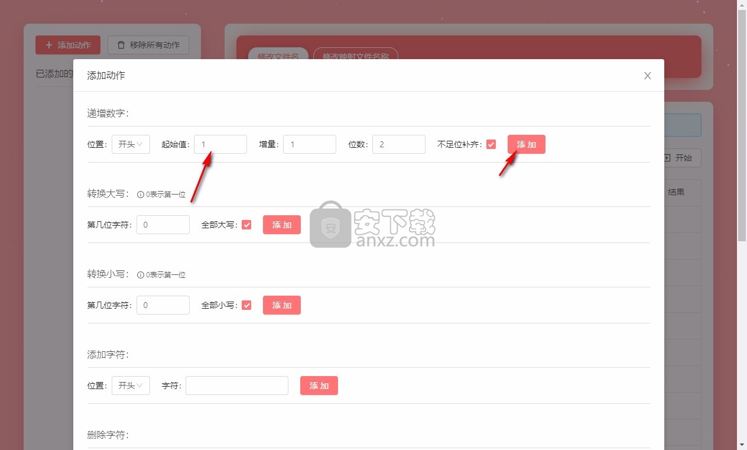Click 添加 button for 递增数字
This screenshot has width=747, height=450.
click(x=527, y=144)
